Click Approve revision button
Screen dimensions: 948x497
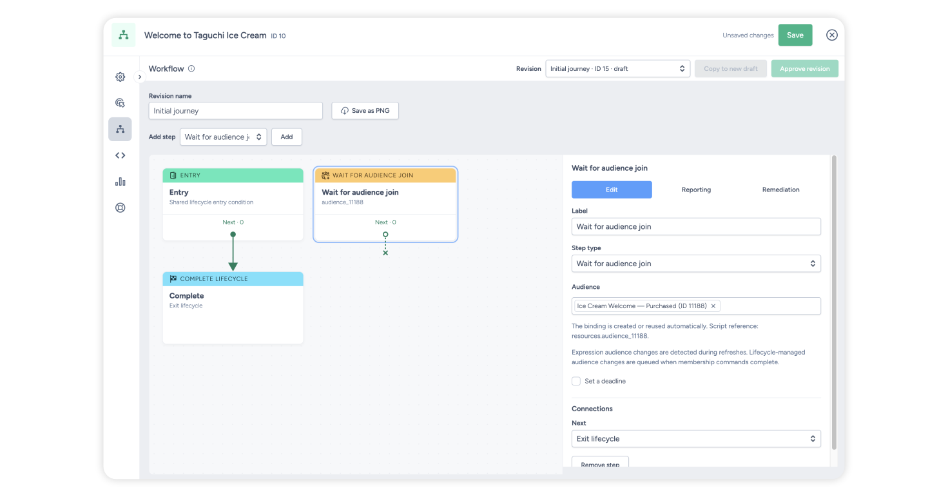(x=805, y=68)
